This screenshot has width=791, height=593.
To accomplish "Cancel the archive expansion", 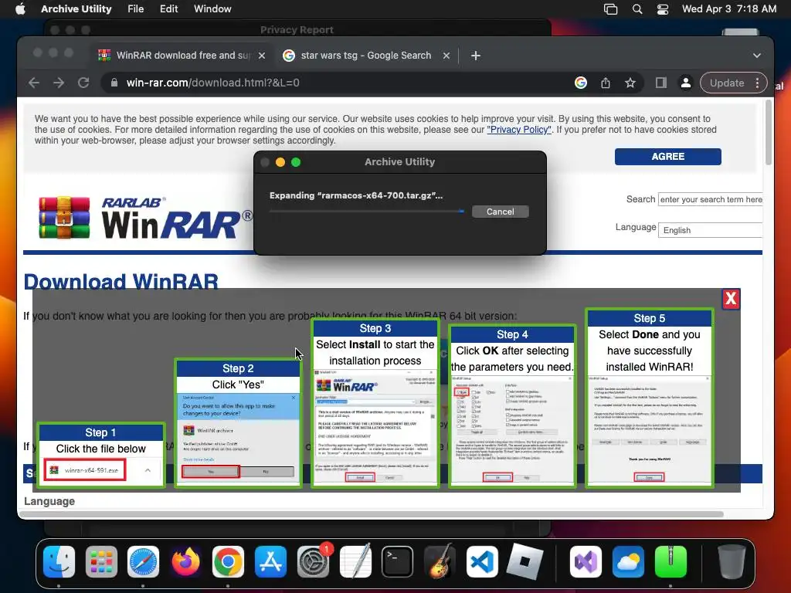I will (500, 212).
